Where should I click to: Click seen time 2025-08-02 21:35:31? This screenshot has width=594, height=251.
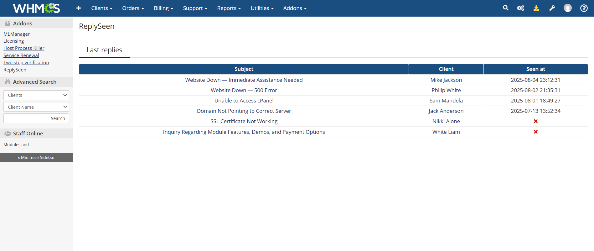[x=536, y=90]
